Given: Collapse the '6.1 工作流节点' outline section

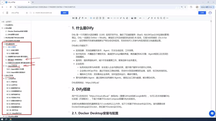Looking at the screenshot, I should 4,79.
